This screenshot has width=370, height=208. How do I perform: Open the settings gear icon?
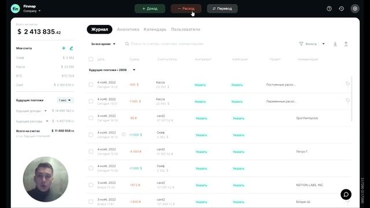pyautogui.click(x=355, y=9)
